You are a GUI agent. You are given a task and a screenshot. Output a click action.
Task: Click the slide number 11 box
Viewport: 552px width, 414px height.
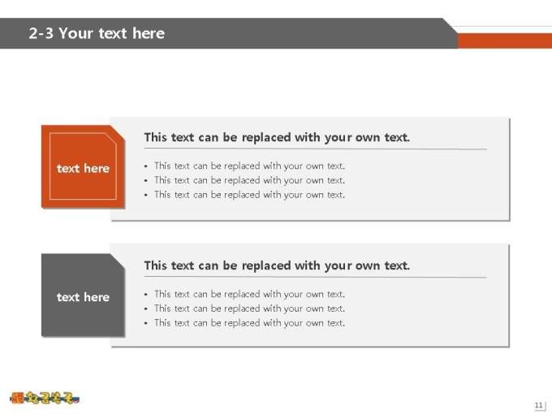click(539, 405)
